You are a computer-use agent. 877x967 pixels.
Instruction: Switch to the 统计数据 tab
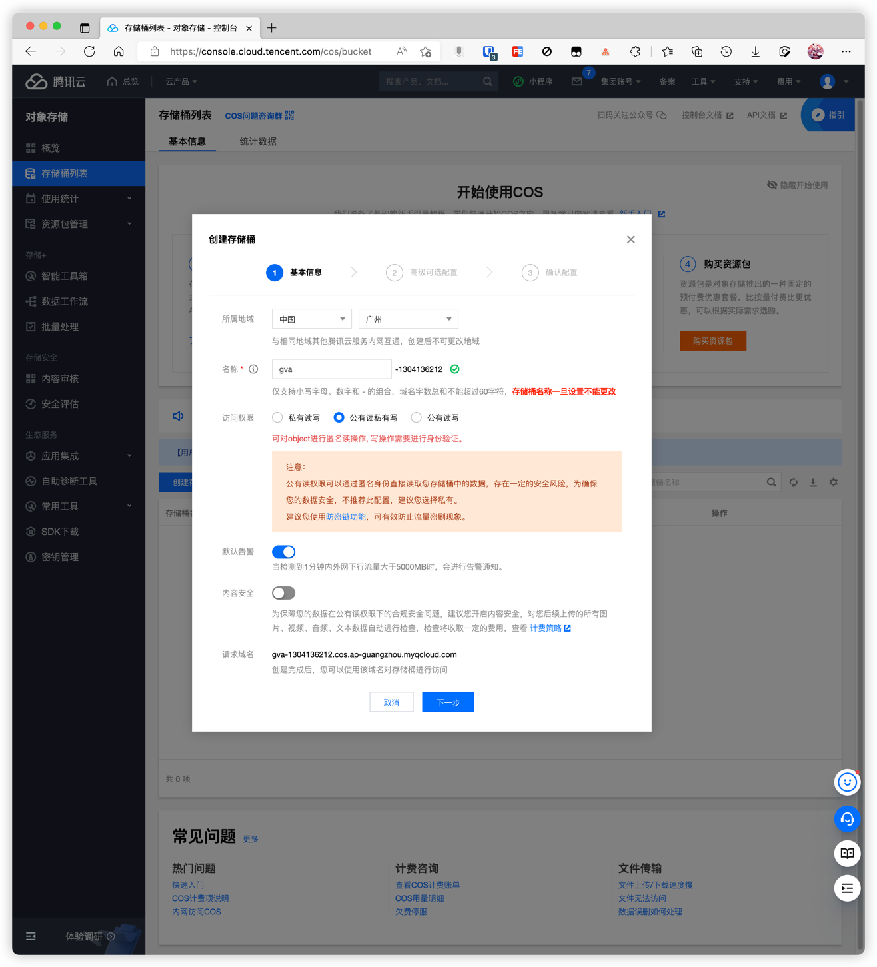click(258, 141)
